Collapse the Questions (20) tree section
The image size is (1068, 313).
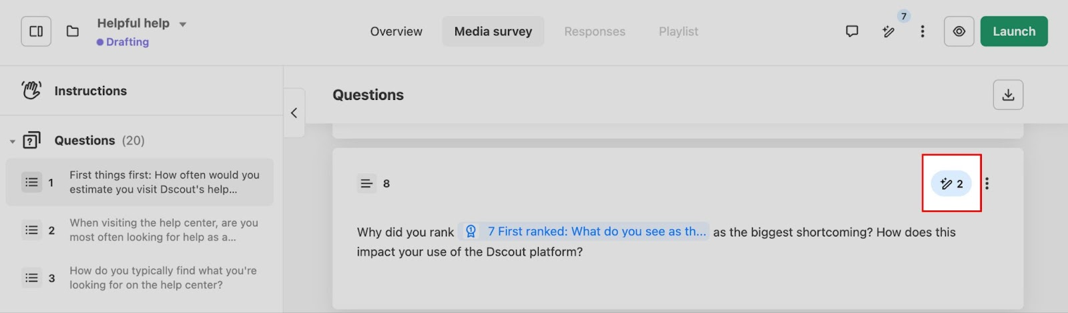pyautogui.click(x=13, y=141)
